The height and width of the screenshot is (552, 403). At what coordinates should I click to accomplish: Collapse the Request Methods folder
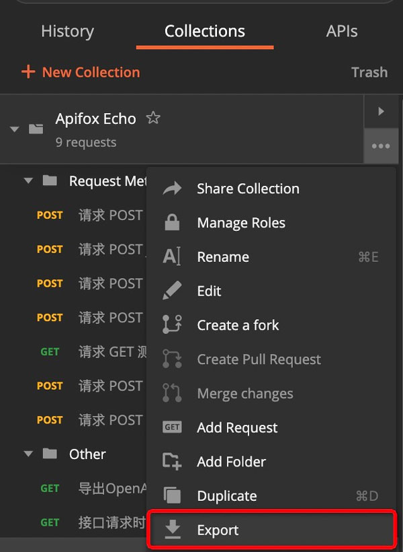pos(28,181)
